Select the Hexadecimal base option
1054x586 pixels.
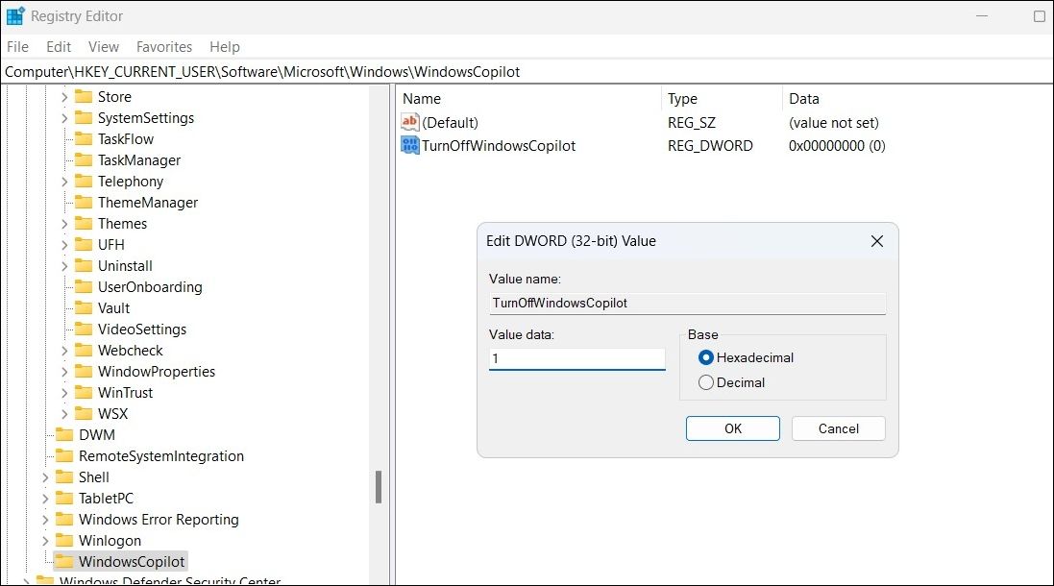[x=706, y=357]
